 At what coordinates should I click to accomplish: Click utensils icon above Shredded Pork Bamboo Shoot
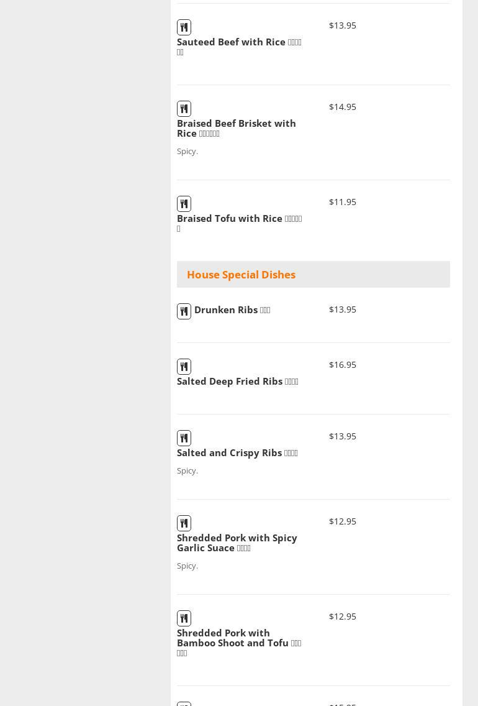pos(184,618)
